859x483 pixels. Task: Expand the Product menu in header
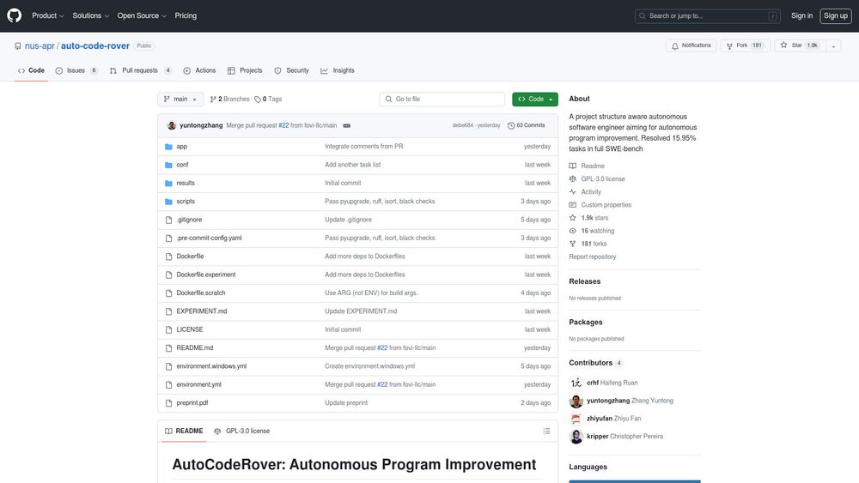[x=47, y=15]
